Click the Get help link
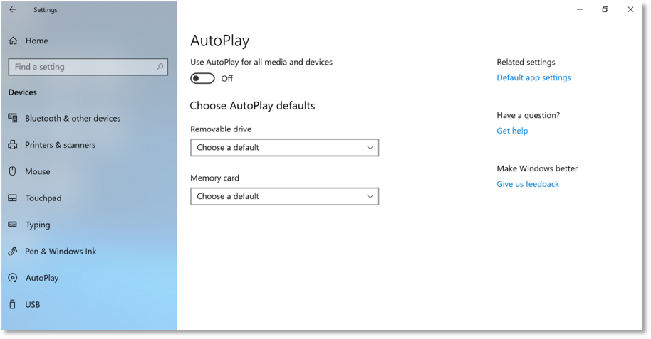Image resolution: width=651 pixels, height=339 pixels. (512, 131)
